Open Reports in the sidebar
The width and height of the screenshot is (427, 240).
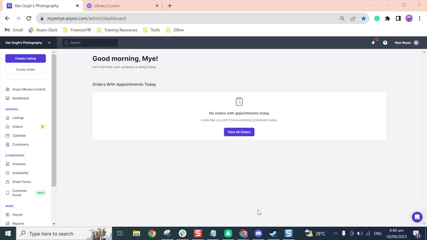coord(18,224)
